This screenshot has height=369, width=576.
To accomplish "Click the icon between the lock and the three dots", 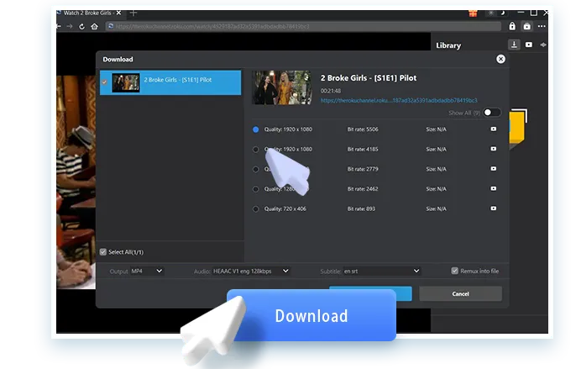I will click(x=526, y=26).
